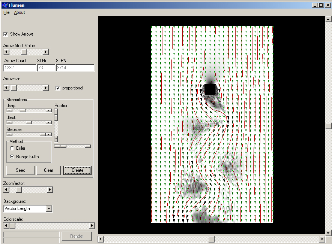
Task: Open the About menu
Action: tap(20, 12)
